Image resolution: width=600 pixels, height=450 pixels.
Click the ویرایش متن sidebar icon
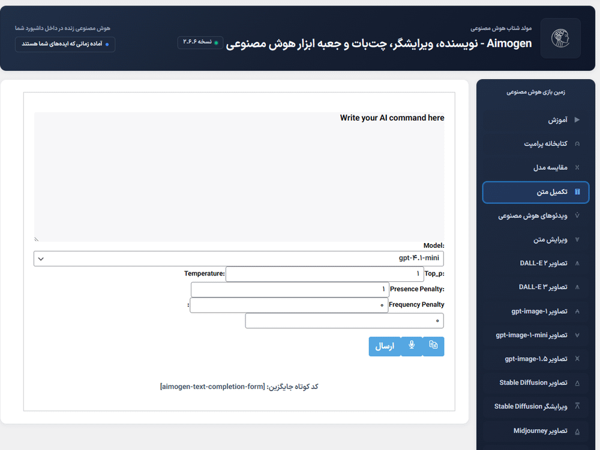(x=578, y=239)
